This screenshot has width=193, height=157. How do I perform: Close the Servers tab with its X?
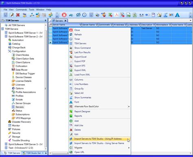[66, 21]
